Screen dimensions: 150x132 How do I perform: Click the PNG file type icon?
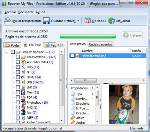click(x=23, y=108)
